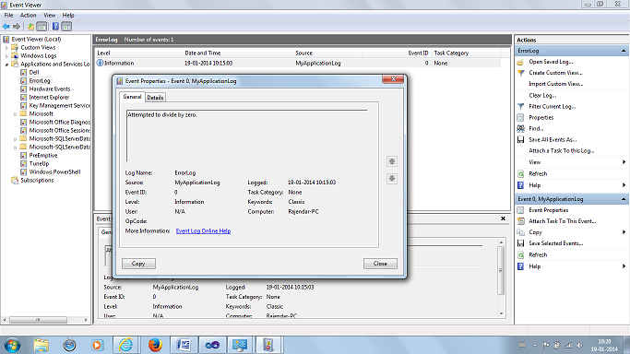Click Find action in Actions pane

(x=536, y=128)
